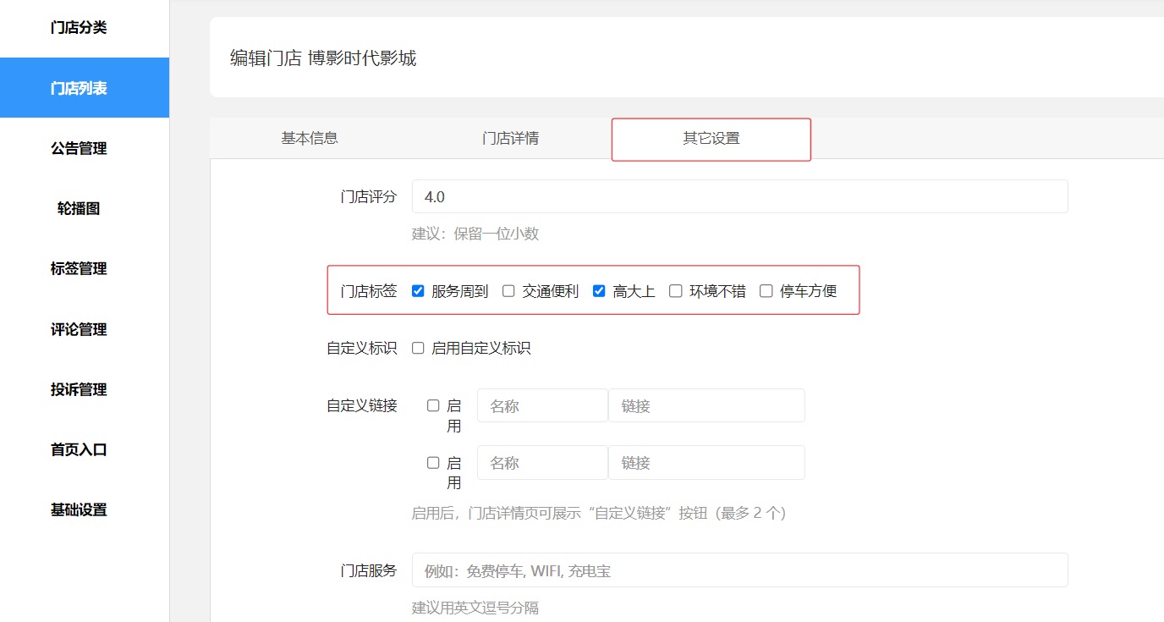1164x622 pixels.
Task: Open 门店分类 in the sidebar
Action: pyautogui.click(x=79, y=28)
